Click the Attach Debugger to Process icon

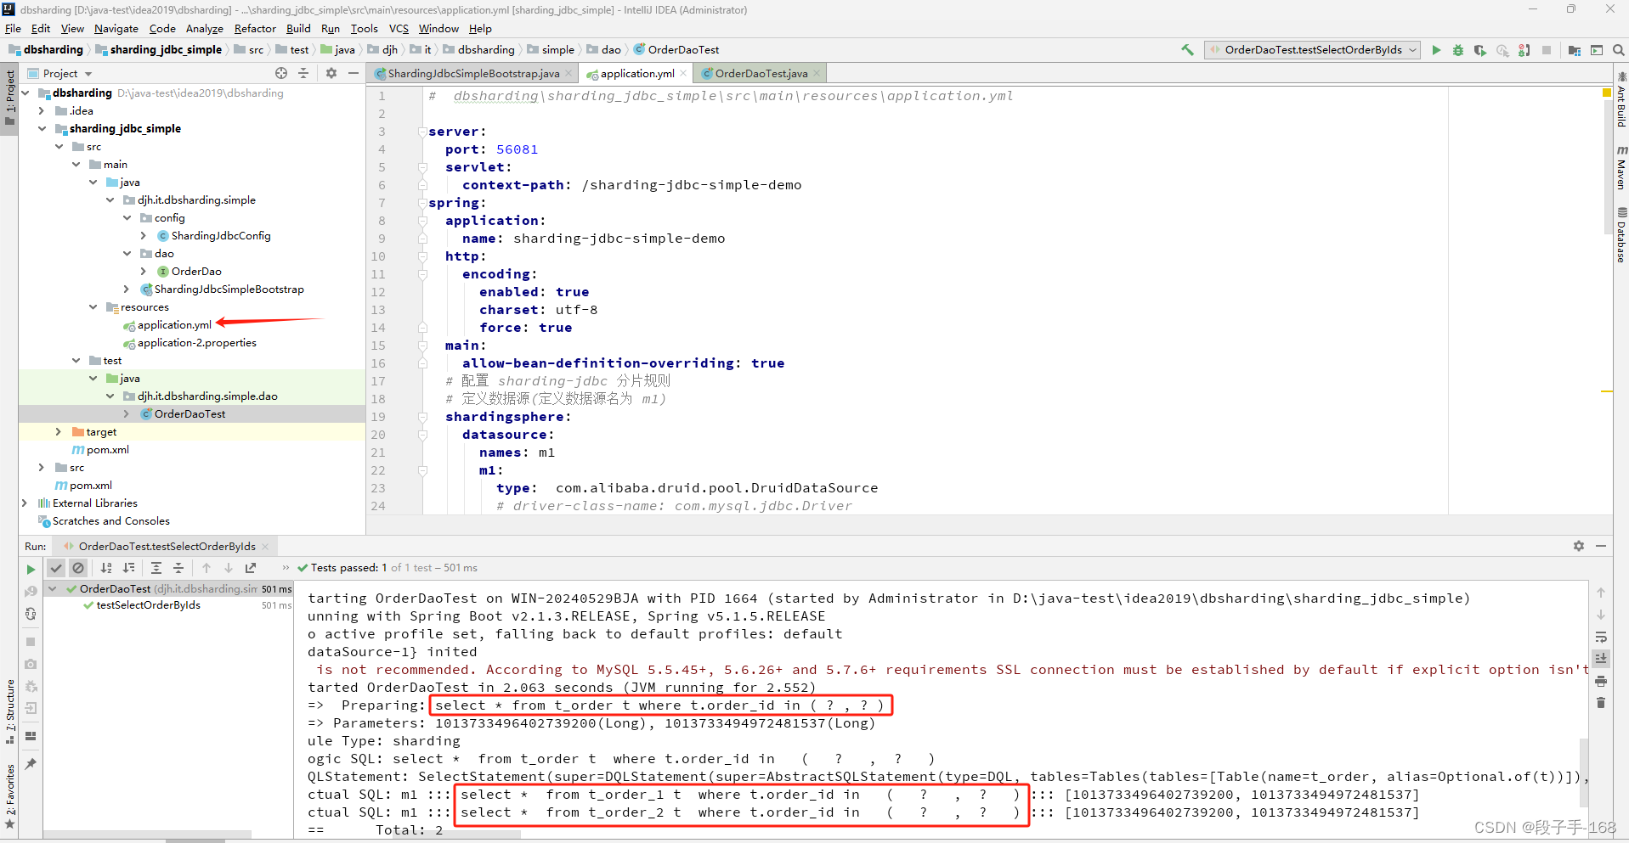pyautogui.click(x=1524, y=50)
